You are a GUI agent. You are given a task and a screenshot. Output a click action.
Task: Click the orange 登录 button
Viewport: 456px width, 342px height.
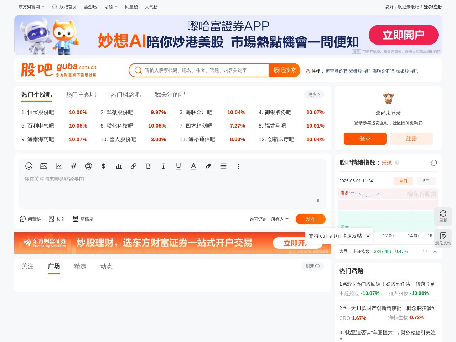[x=365, y=139]
